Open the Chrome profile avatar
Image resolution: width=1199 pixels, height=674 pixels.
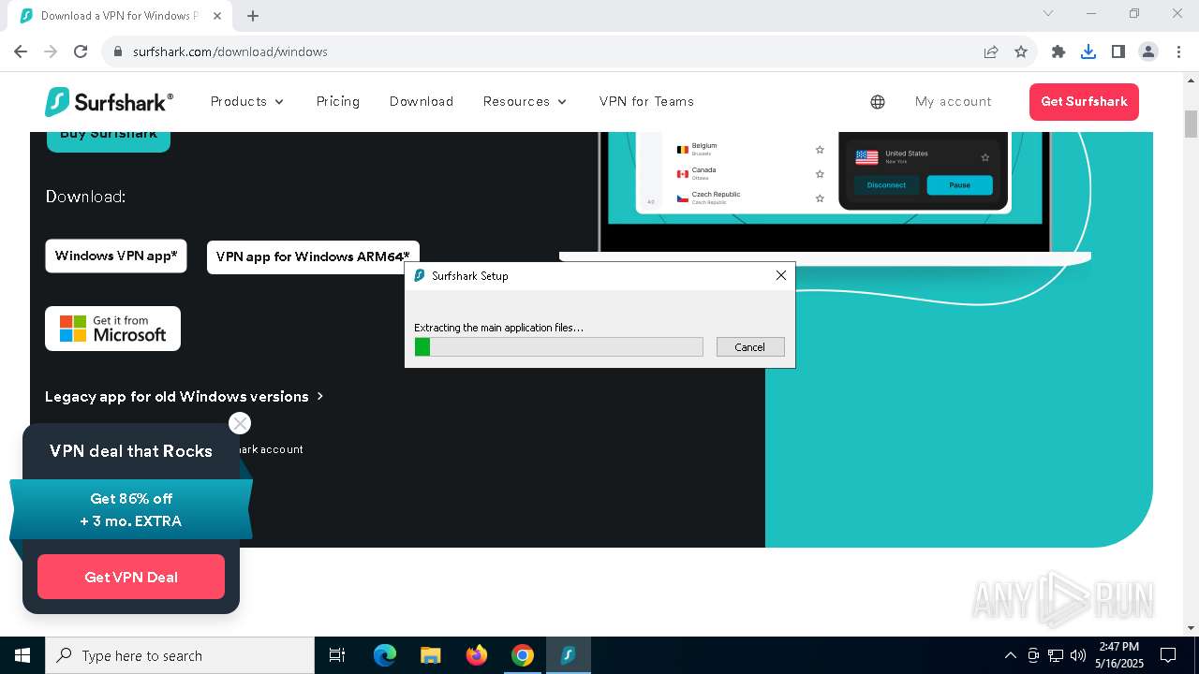click(x=1148, y=51)
